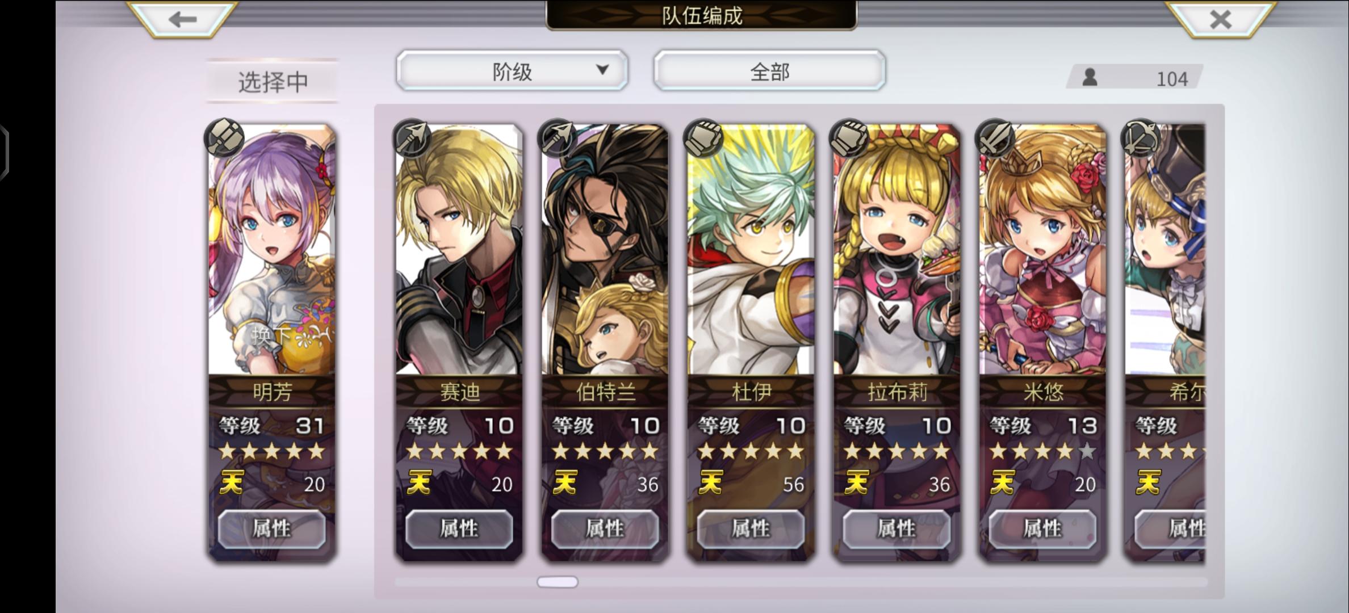Click the spear icon on 伯特兰 card
The image size is (1349, 613).
click(x=558, y=138)
